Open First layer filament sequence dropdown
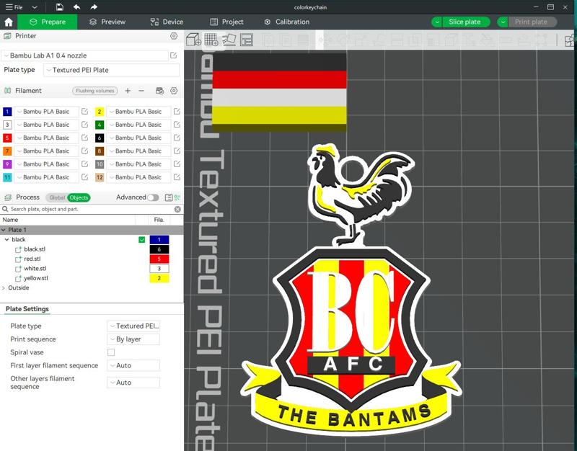Image resolution: width=577 pixels, height=451 pixels. click(133, 366)
